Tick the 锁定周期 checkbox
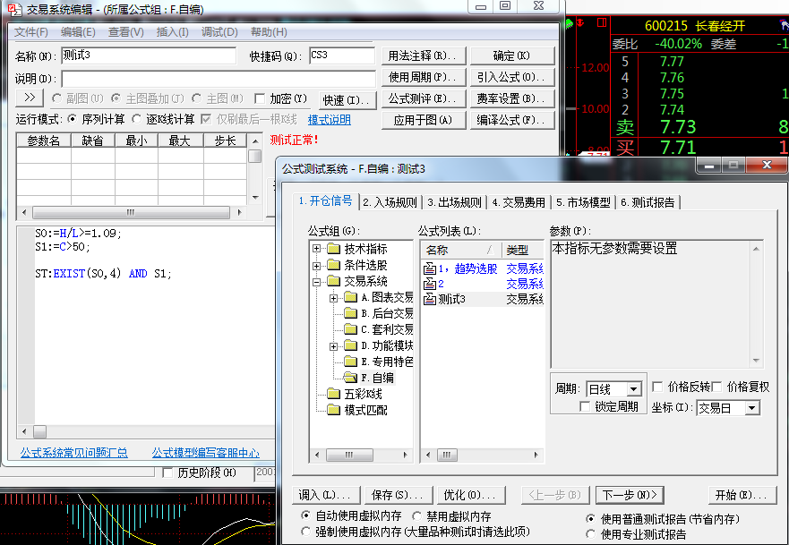 [x=585, y=406]
